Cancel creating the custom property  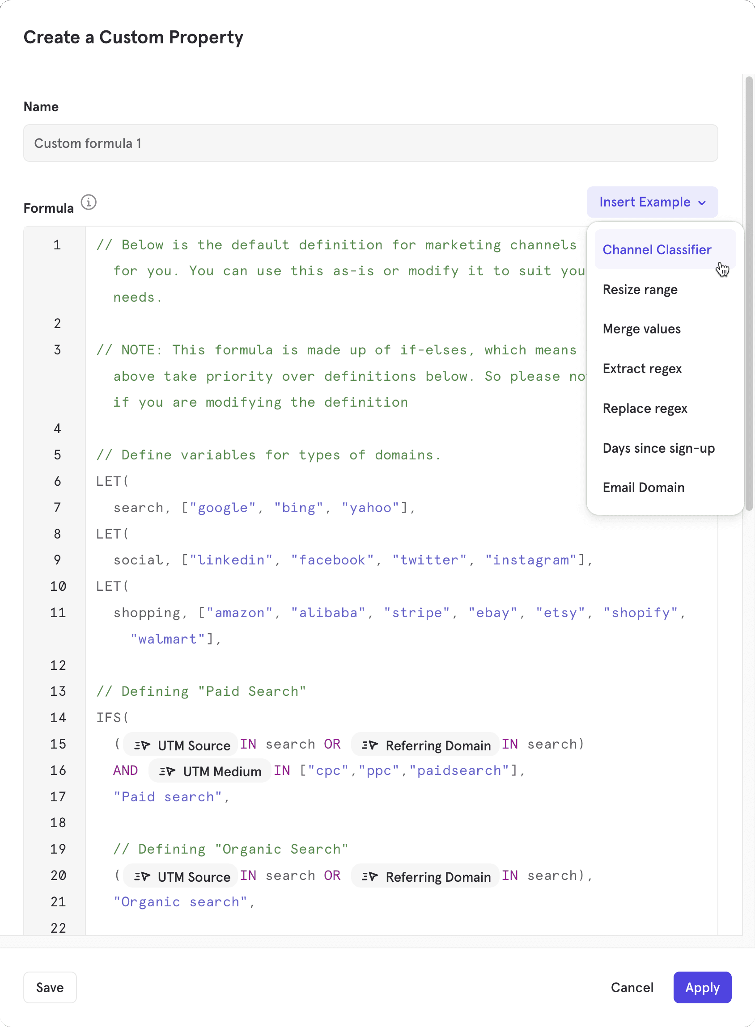[x=632, y=987]
